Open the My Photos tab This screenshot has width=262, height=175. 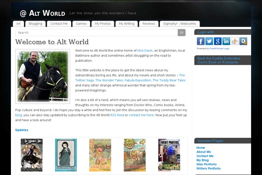tap(103, 24)
